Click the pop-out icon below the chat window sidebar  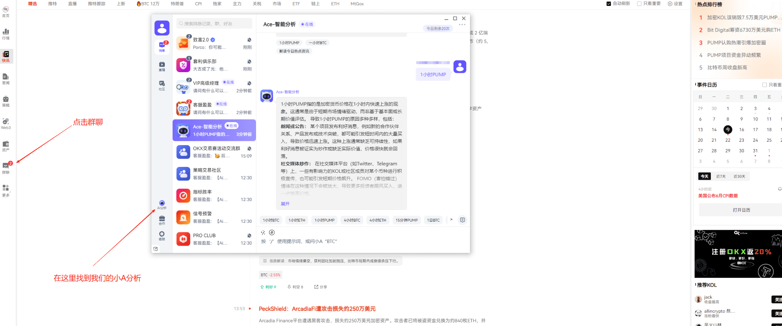pos(156,249)
